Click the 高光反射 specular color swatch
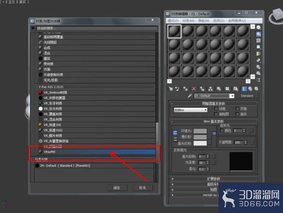Image resolution: width=283 pixels, height=213 pixels. point(200,143)
